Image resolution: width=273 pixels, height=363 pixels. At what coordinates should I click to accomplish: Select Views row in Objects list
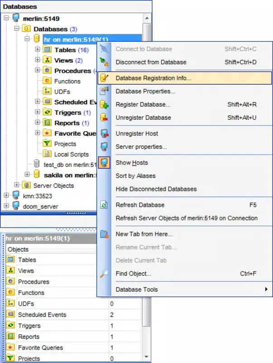click(x=51, y=270)
